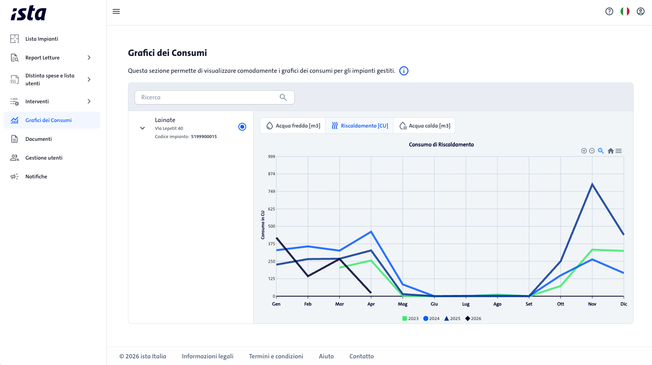Expand the Report Letture submenu
Image resolution: width=652 pixels, height=365 pixels.
[x=89, y=58]
